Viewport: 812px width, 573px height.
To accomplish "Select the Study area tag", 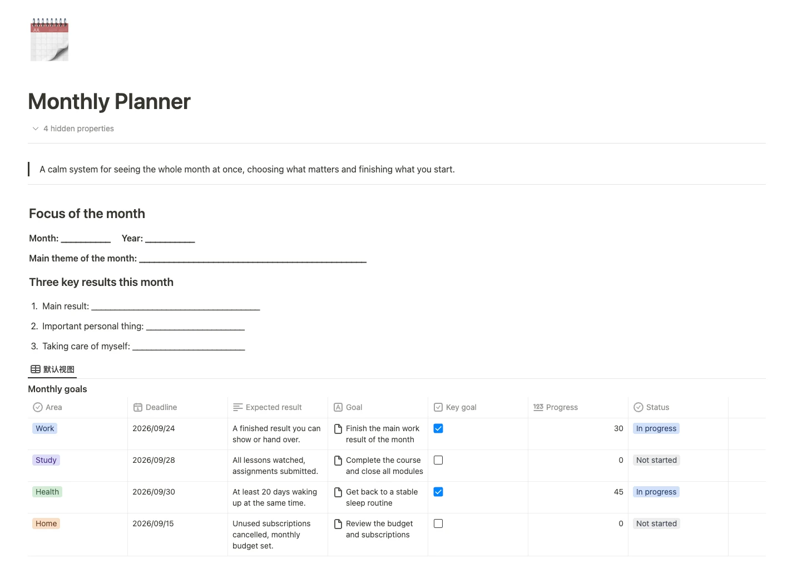I will click(46, 460).
